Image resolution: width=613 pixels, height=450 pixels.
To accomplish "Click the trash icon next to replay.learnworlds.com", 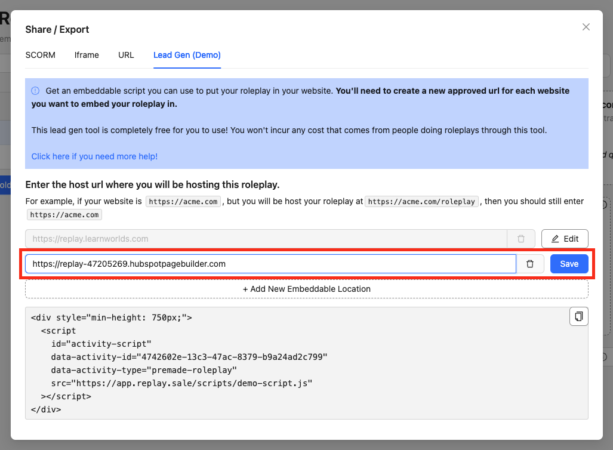I will pos(520,238).
